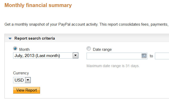
Task: Click the 'Month' radio label text
Action: (24, 50)
